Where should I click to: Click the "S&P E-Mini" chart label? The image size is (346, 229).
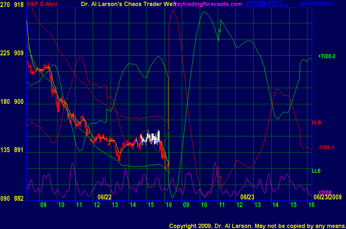point(42,4)
